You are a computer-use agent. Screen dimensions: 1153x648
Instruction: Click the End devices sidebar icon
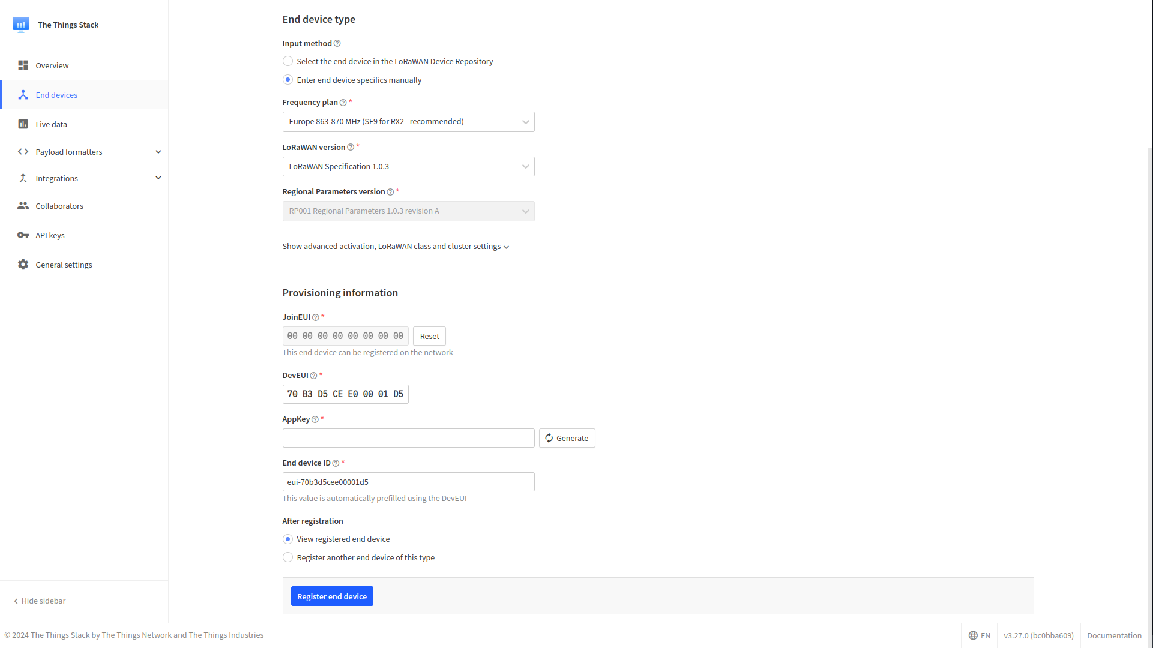[x=22, y=95]
